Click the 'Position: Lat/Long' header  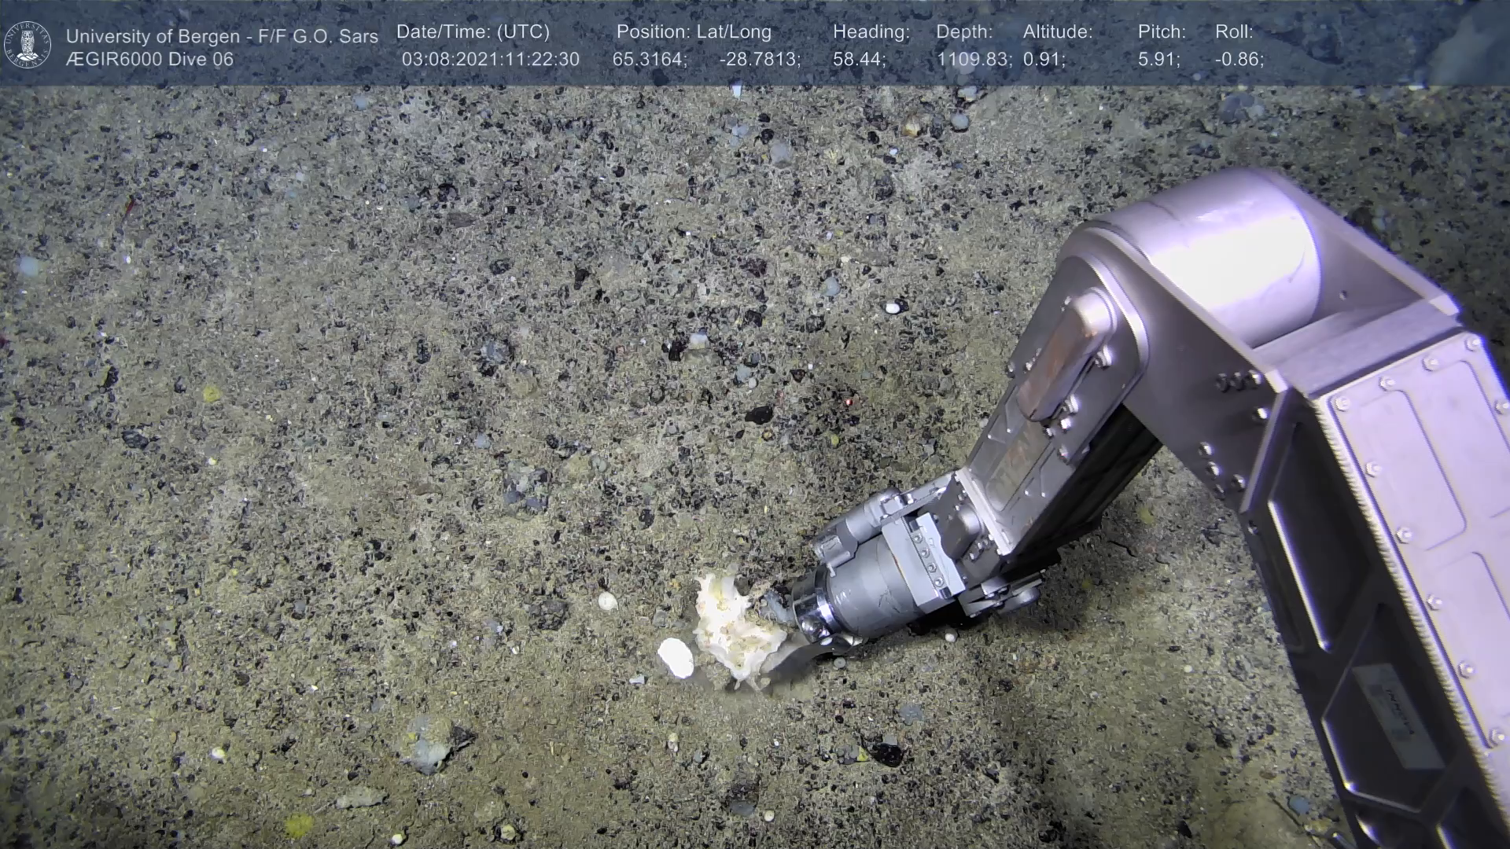pyautogui.click(x=694, y=32)
